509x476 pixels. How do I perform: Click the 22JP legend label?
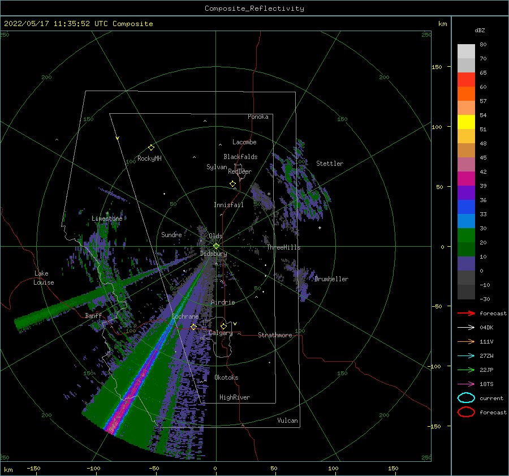pos(486,370)
